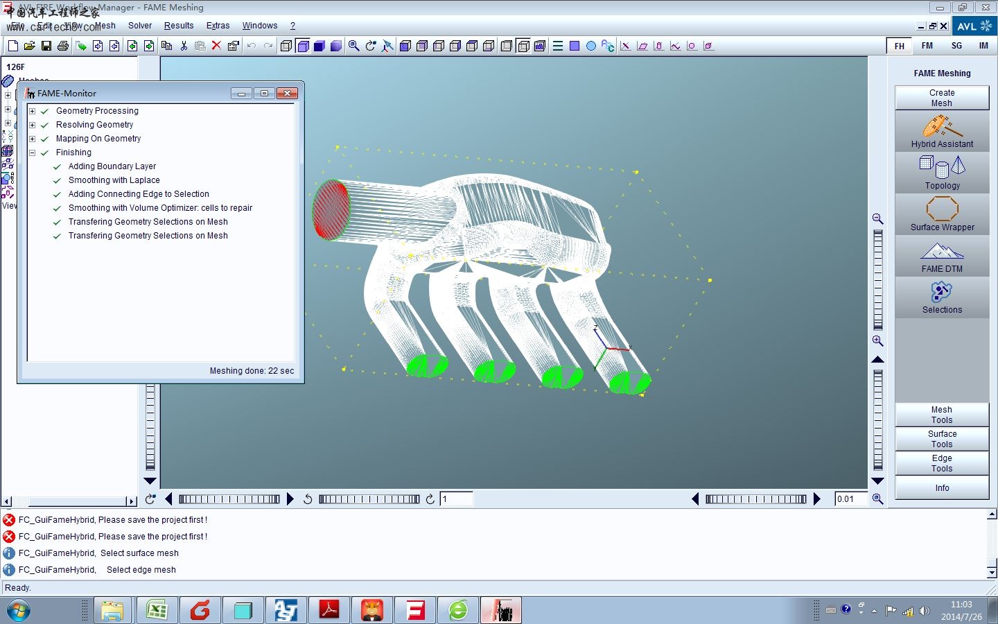Click the input field showing 1

[457, 499]
